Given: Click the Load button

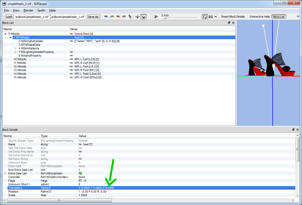Looking at the screenshot, I should [9, 17].
